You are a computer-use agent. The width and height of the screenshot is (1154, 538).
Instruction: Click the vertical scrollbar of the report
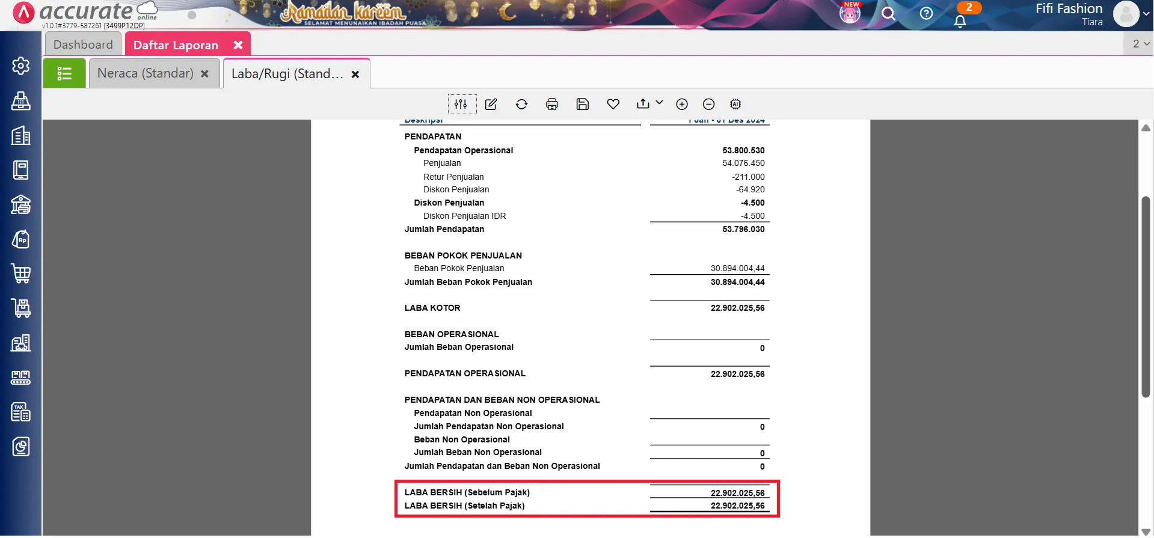[x=1146, y=296]
